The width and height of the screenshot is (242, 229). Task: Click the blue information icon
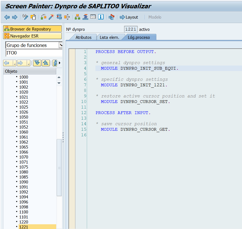tap(101, 17)
